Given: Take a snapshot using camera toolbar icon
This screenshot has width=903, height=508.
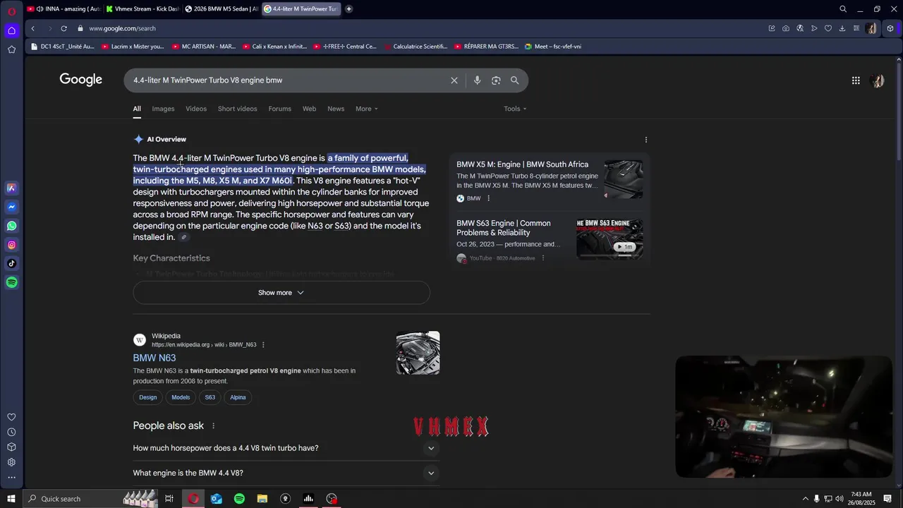Looking at the screenshot, I should (x=786, y=28).
